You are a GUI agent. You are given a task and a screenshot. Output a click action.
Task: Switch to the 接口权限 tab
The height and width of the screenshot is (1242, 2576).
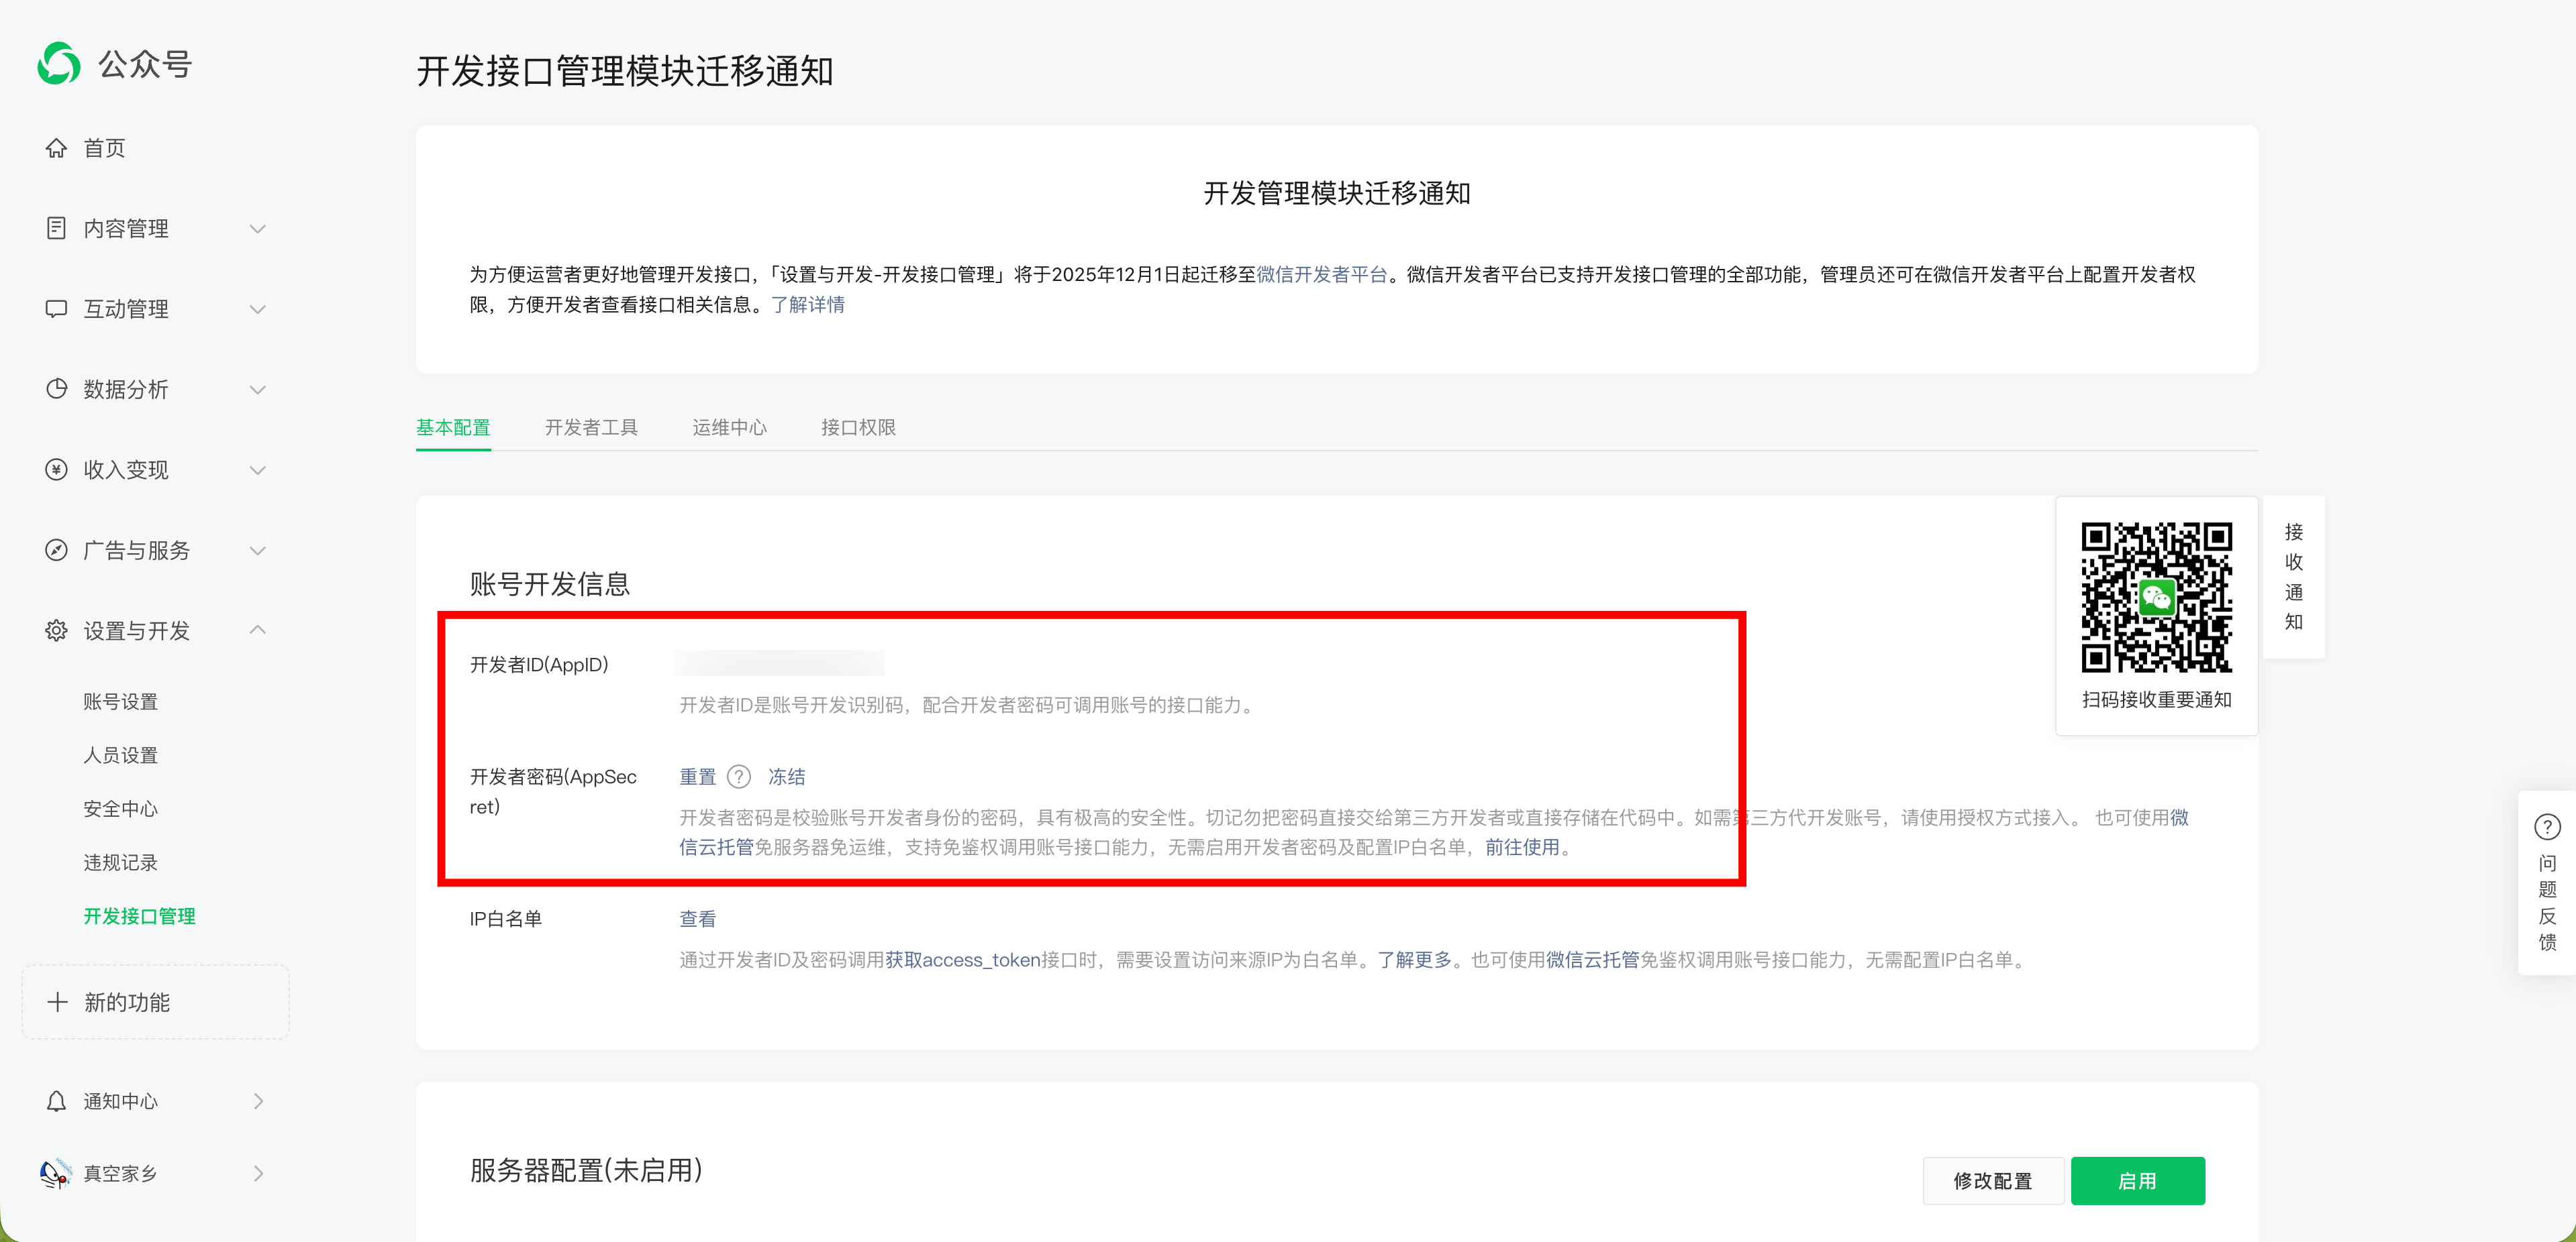858,428
